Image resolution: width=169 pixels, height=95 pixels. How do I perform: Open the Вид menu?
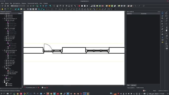(11, 3)
